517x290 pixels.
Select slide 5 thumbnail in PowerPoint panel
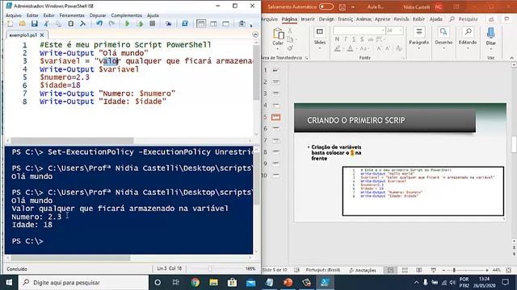click(x=275, y=117)
